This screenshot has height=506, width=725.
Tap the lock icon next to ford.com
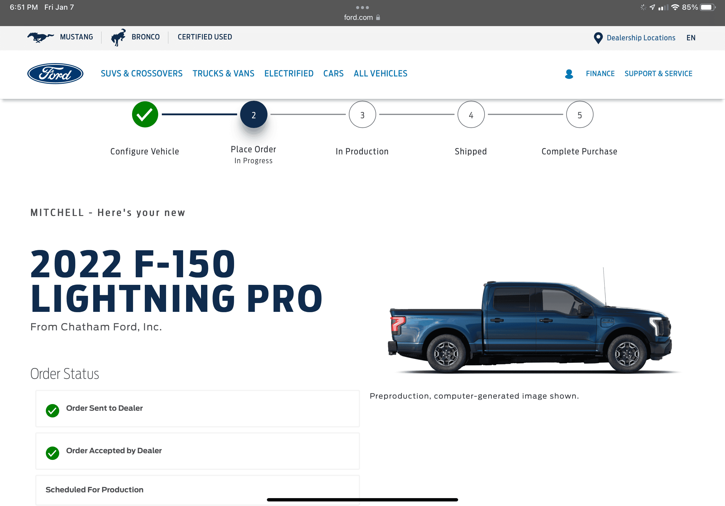378,17
